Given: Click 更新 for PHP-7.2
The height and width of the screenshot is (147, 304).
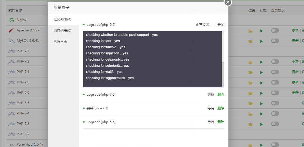Looking at the screenshot, I should coord(295,62).
